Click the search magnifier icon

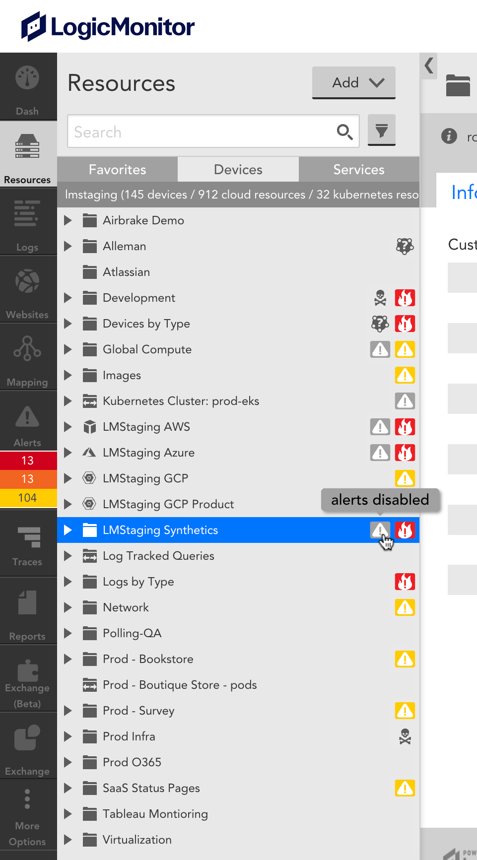pos(344,132)
